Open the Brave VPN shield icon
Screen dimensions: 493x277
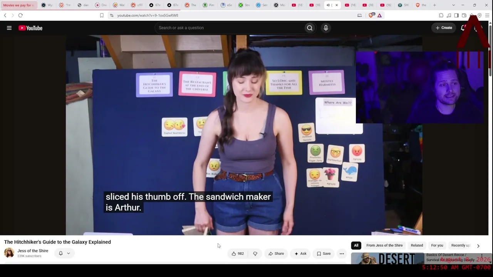coord(480,15)
